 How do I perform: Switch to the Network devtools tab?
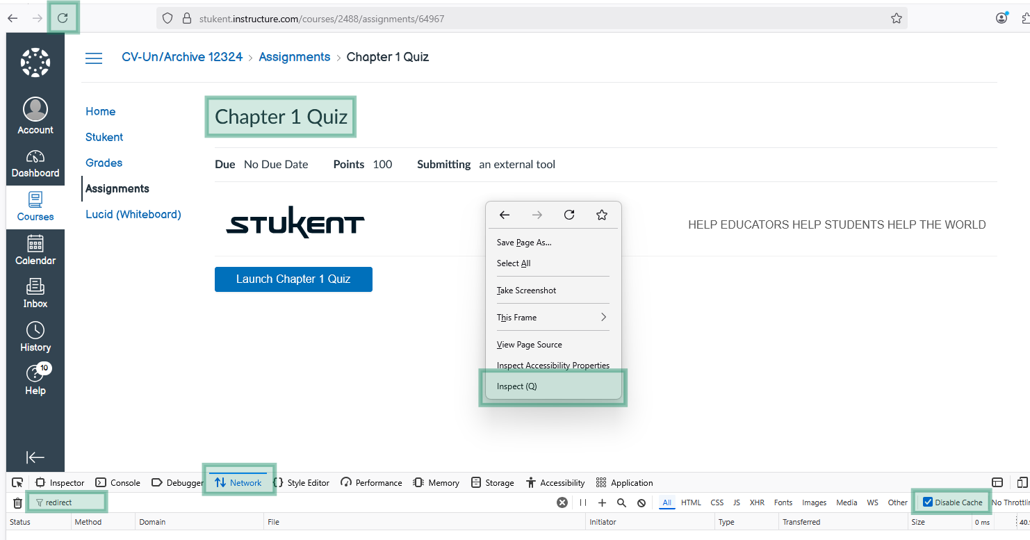point(238,482)
